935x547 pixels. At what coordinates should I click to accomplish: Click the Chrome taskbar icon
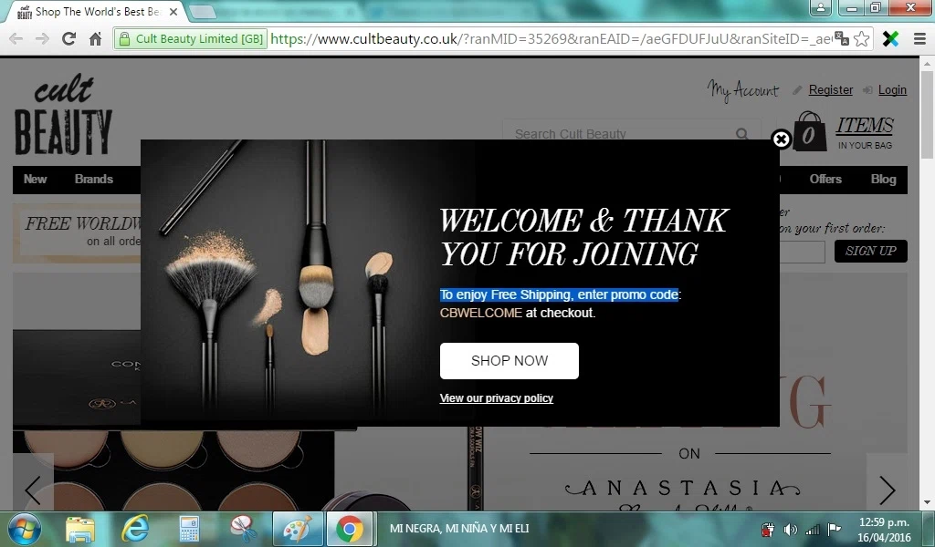[350, 529]
